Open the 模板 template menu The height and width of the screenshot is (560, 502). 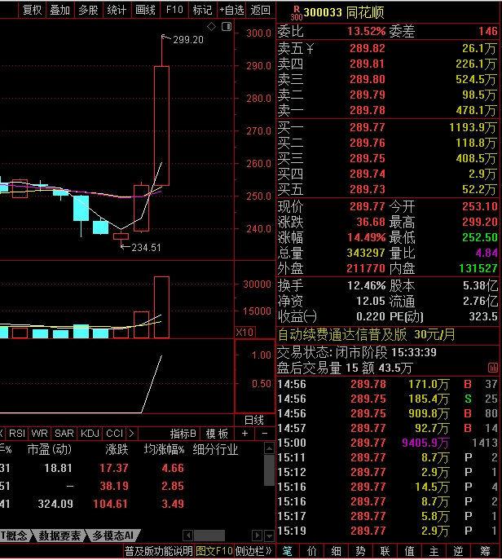tap(217, 434)
